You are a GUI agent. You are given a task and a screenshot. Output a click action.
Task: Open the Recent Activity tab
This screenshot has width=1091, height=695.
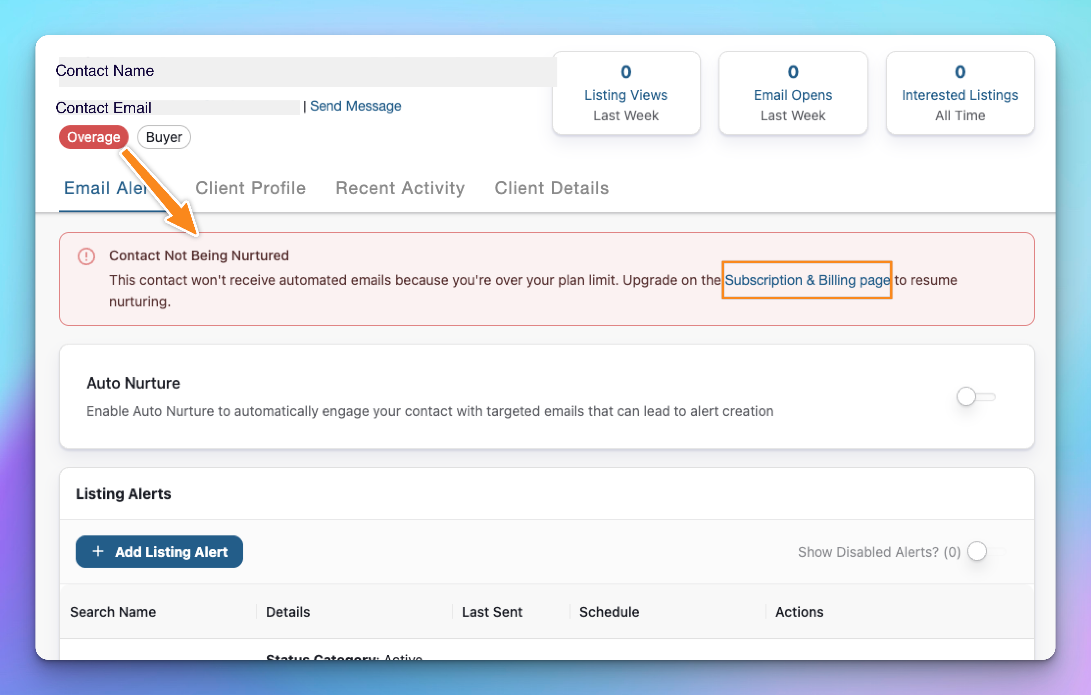400,188
